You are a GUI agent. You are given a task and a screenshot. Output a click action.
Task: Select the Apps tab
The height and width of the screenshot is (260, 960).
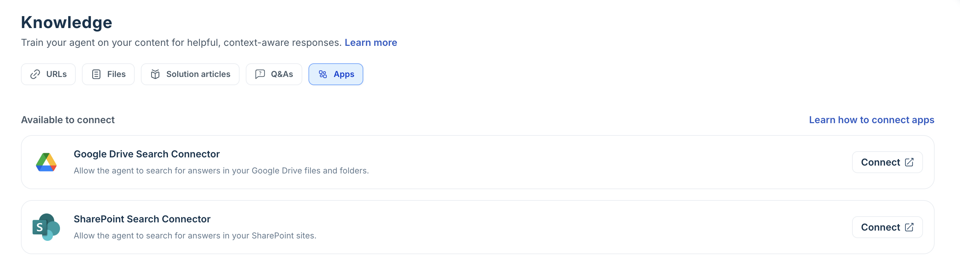point(336,74)
